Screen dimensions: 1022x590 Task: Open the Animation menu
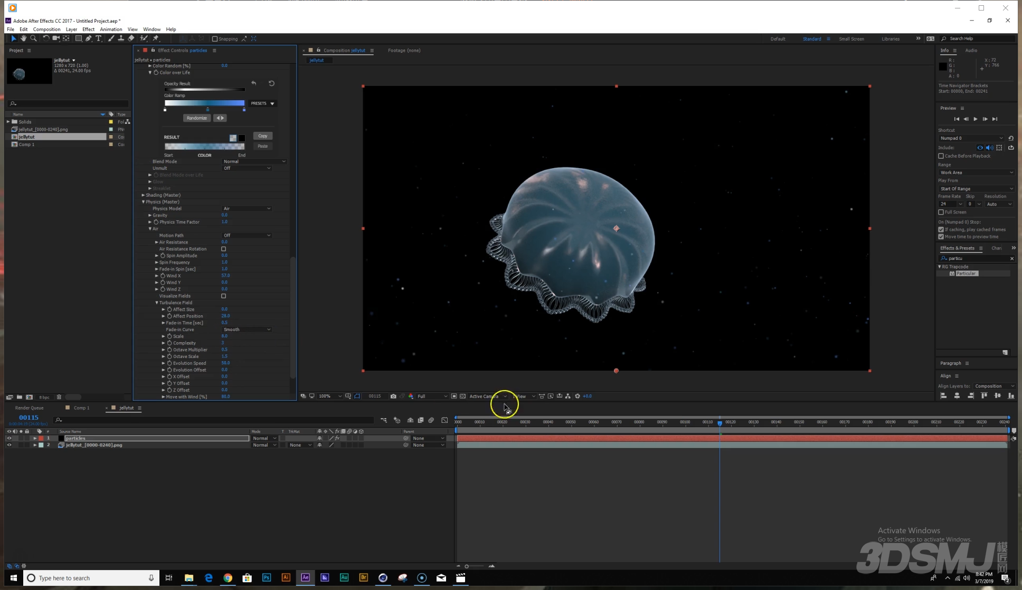[111, 30]
